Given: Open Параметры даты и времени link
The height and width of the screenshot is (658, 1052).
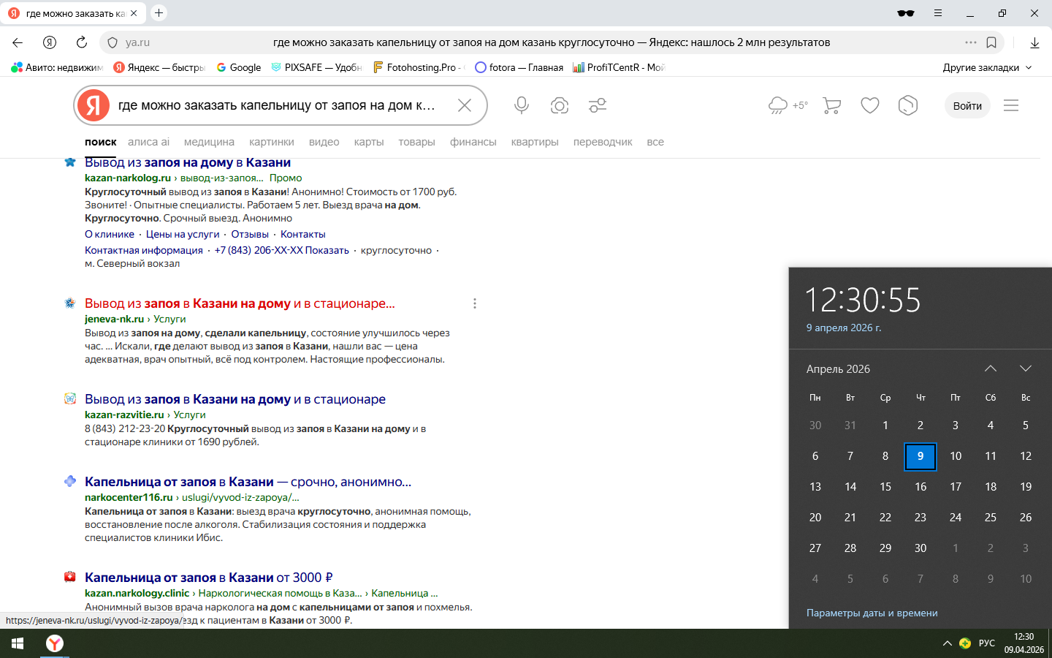Looking at the screenshot, I should pyautogui.click(x=872, y=613).
